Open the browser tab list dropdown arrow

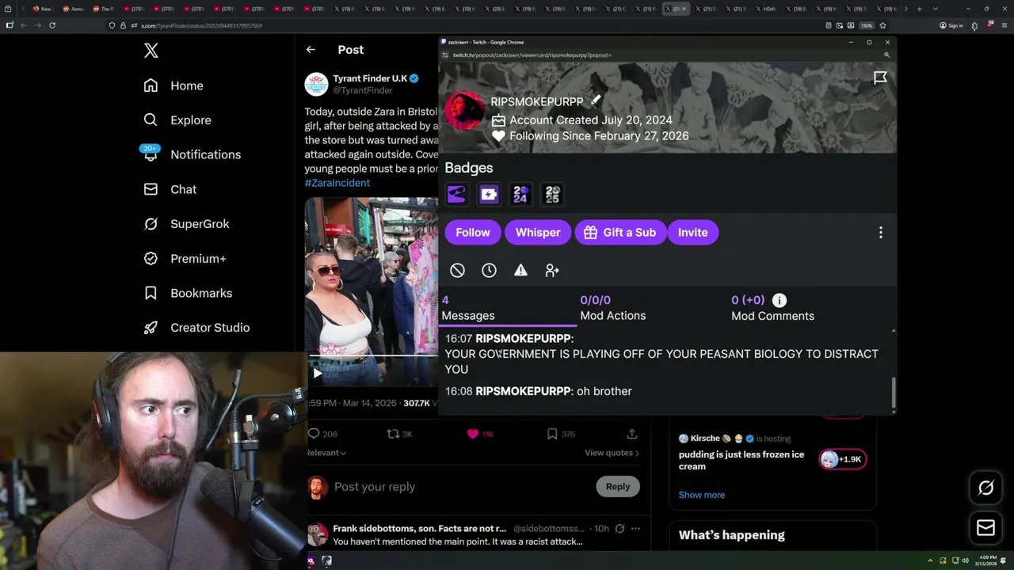936,9
